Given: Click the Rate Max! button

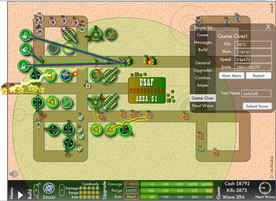Looking at the screenshot, I should (131, 197).
